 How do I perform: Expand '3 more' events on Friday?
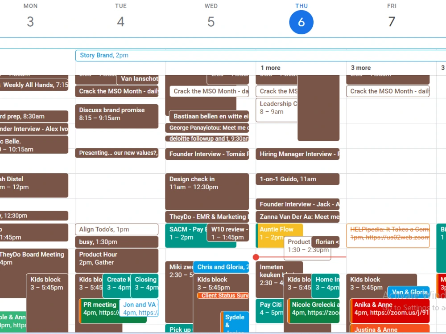[361, 68]
